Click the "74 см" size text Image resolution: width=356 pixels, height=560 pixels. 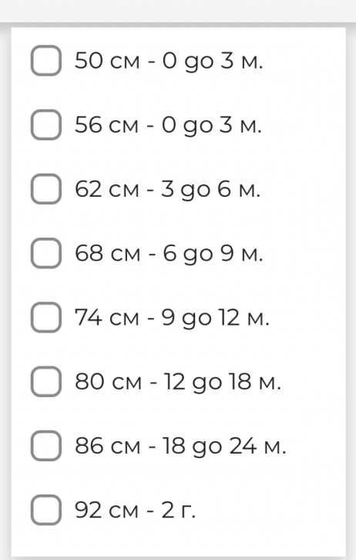coord(106,317)
